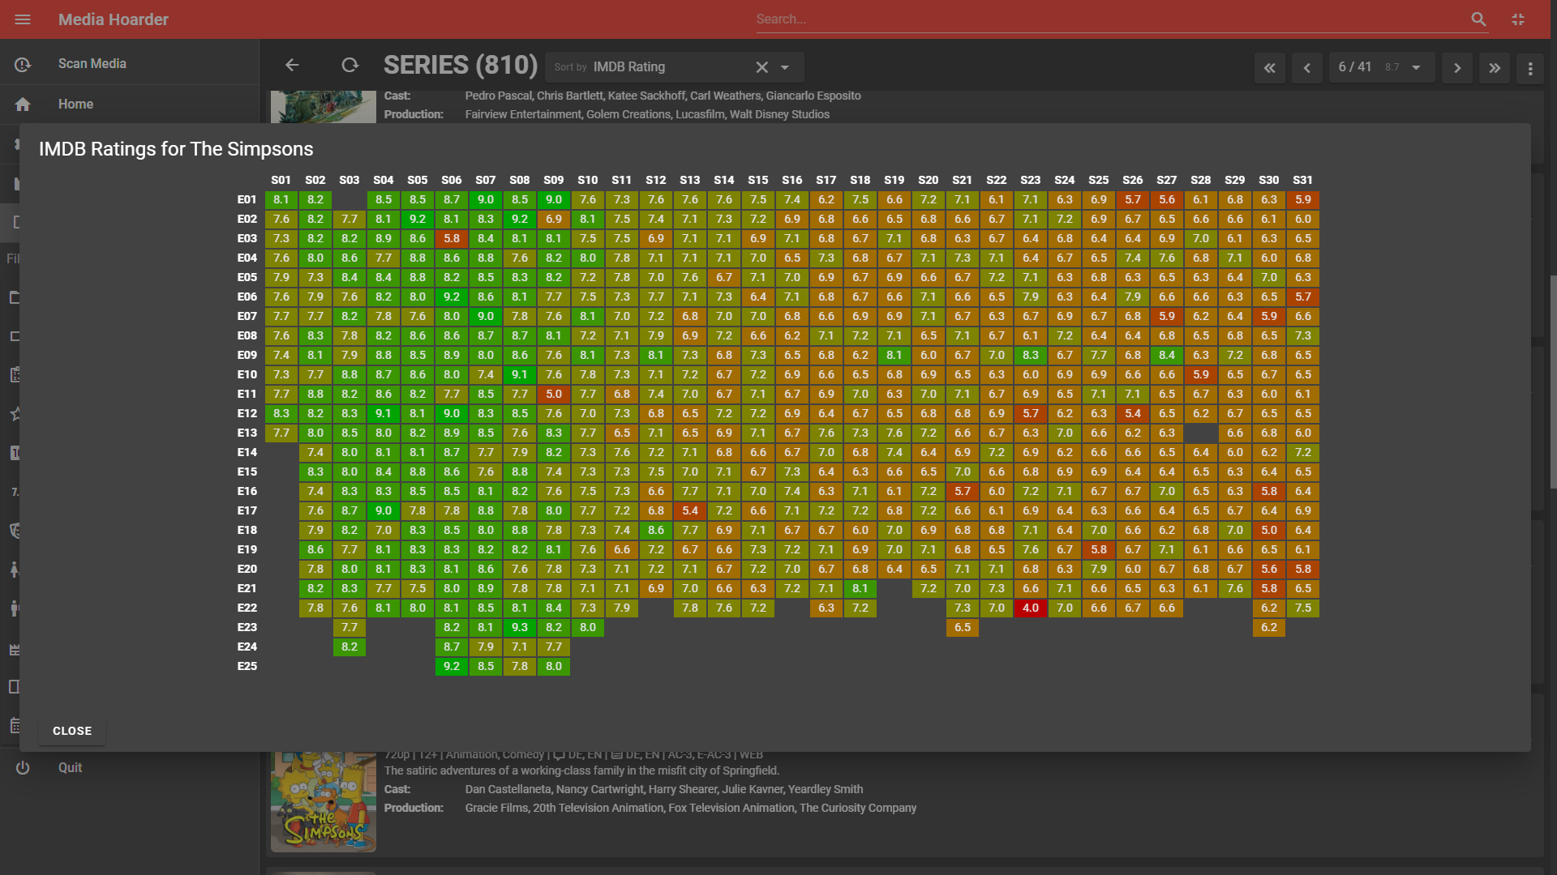Click Quit in the sidebar
The width and height of the screenshot is (1557, 875).
70,767
